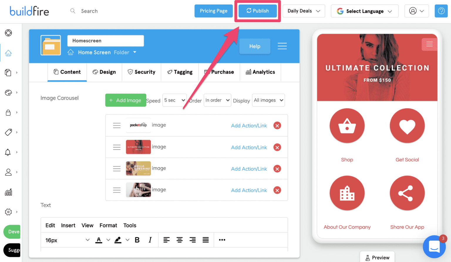Click the user profile icon in sidebar
The width and height of the screenshot is (451, 262).
click(8, 172)
